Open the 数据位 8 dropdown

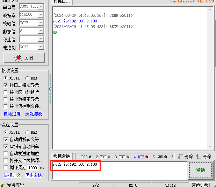point(41,31)
